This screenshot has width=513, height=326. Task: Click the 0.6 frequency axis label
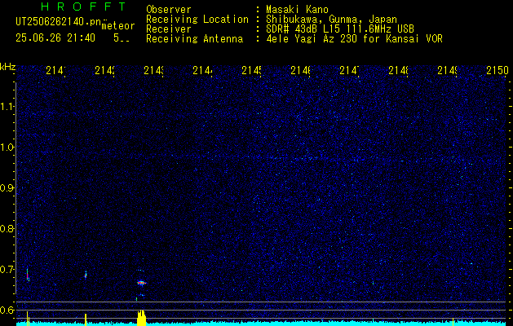pyautogui.click(x=7, y=310)
